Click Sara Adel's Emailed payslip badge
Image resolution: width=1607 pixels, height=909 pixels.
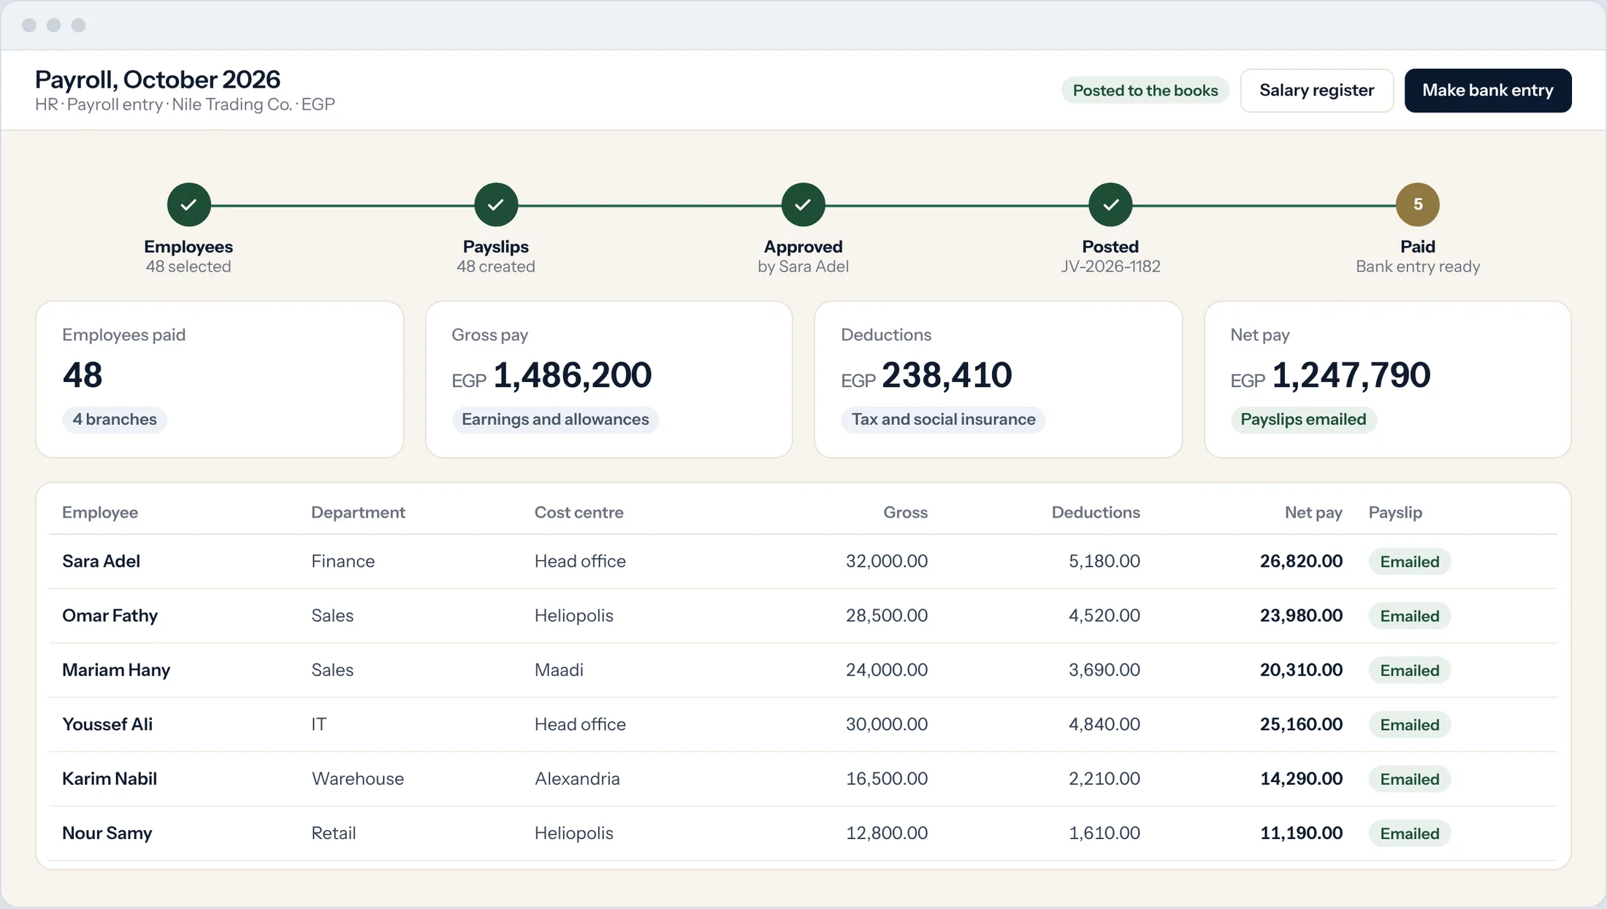pos(1409,562)
